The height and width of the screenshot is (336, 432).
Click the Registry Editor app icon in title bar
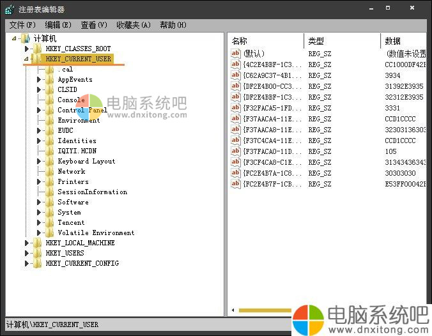pyautogui.click(x=9, y=10)
